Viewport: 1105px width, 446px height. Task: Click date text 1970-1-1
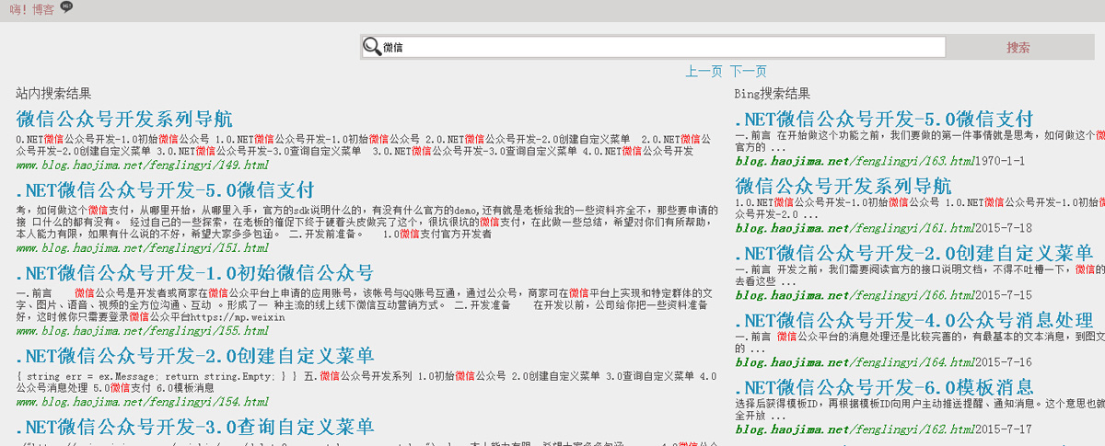[x=999, y=161]
